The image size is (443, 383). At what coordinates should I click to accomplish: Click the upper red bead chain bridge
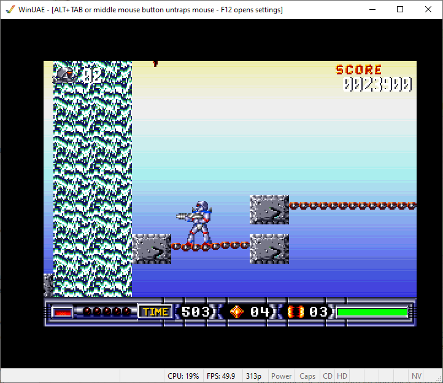353,206
